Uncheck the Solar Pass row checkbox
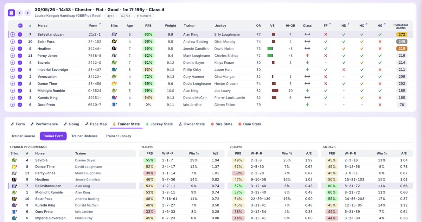Screen dimensions: 422x222 coord(20,42)
